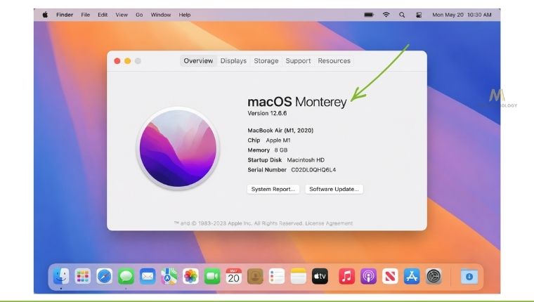Click the Software Update button
The width and height of the screenshot is (534, 302).
(x=334, y=189)
